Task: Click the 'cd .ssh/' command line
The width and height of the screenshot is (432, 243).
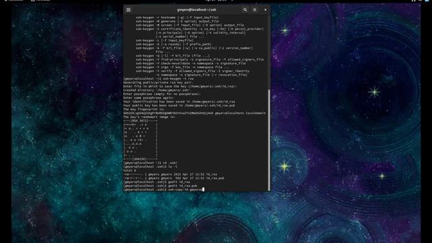Action: 150,163
